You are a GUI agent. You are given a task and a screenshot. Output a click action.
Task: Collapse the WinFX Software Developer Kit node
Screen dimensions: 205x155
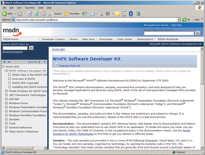click(x=6, y=71)
